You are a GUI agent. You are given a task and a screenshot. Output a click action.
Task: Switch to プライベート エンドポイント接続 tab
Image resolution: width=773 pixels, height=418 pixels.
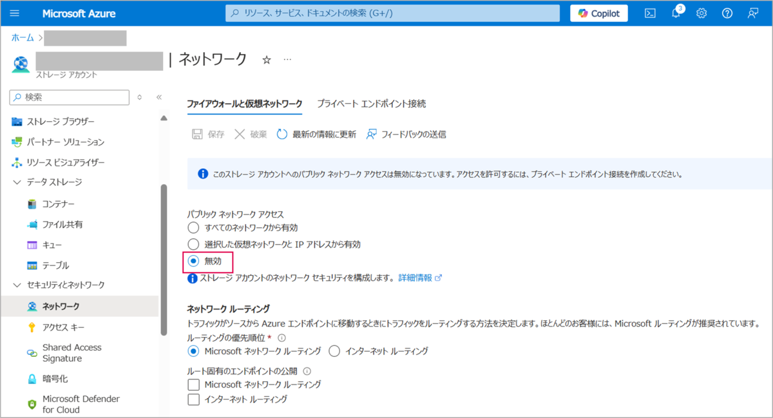tap(372, 104)
